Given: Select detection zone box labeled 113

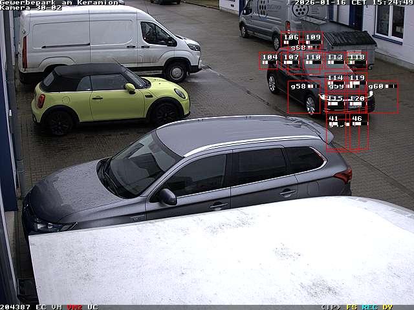Looking at the screenshot, I should [335, 60].
